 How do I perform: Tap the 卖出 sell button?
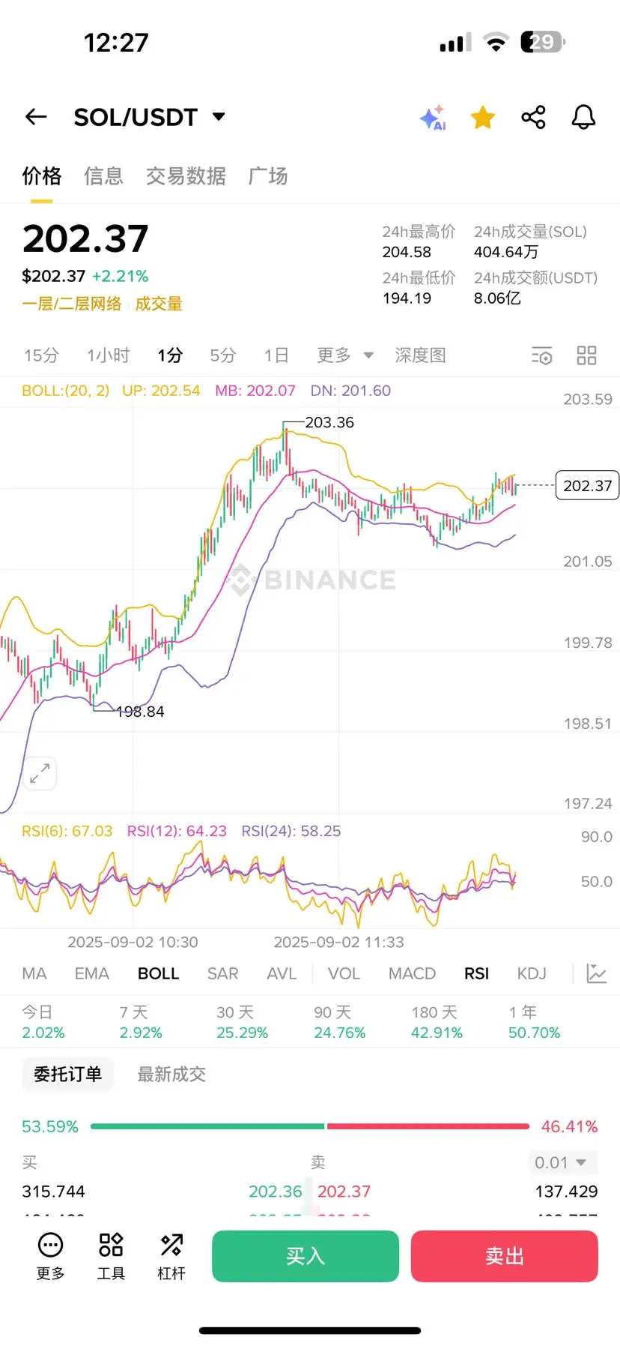tap(505, 1256)
